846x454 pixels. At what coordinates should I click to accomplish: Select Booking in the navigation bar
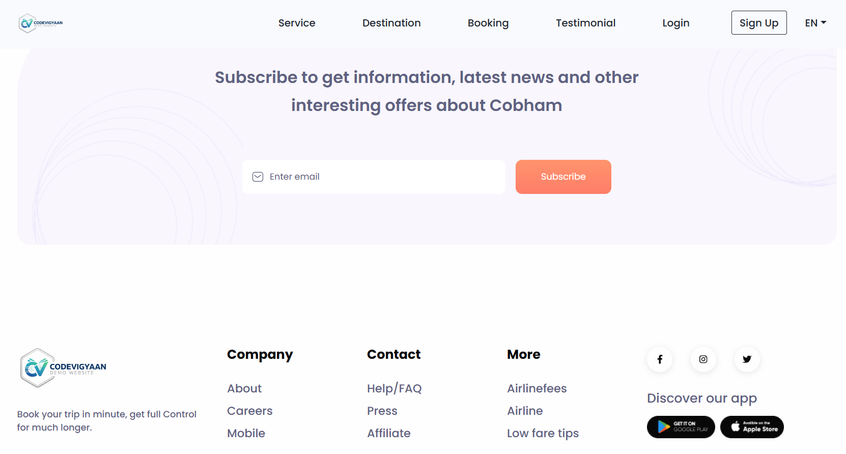coord(488,23)
